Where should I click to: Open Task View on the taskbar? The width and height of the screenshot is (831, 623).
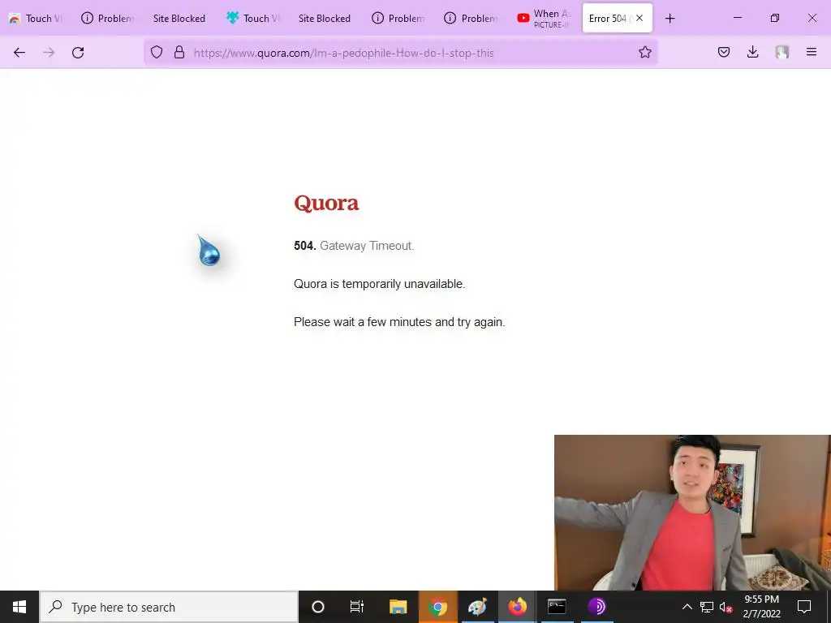[x=357, y=607]
